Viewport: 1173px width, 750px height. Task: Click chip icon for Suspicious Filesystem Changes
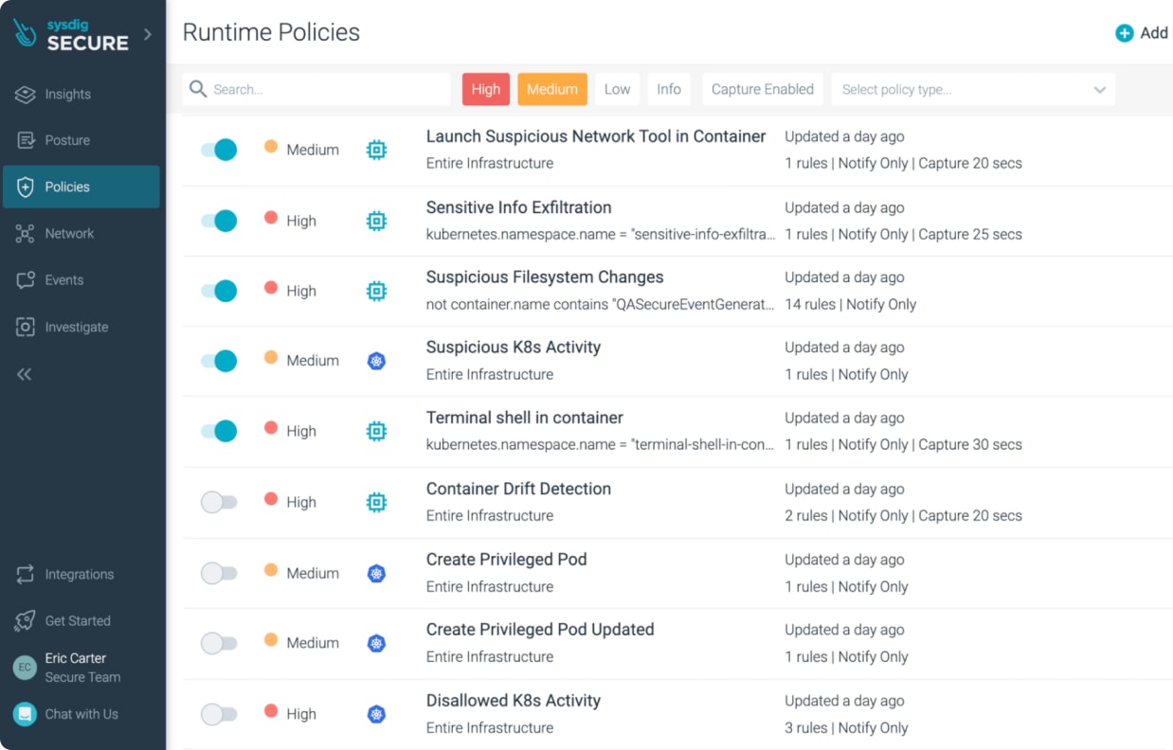[x=376, y=291]
